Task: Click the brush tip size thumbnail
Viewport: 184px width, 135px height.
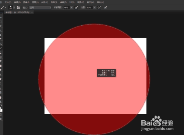Action: coord(11,8)
